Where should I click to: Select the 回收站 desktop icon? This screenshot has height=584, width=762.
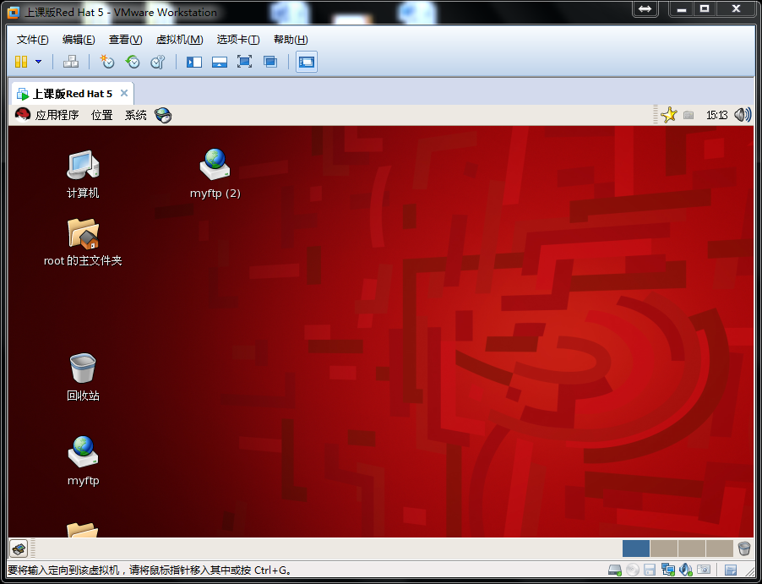(x=83, y=377)
